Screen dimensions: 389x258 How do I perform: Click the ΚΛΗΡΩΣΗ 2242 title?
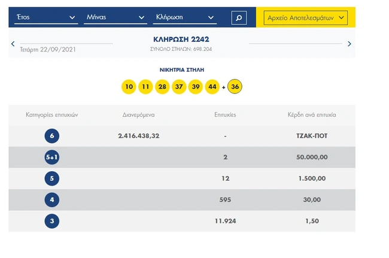coord(181,39)
